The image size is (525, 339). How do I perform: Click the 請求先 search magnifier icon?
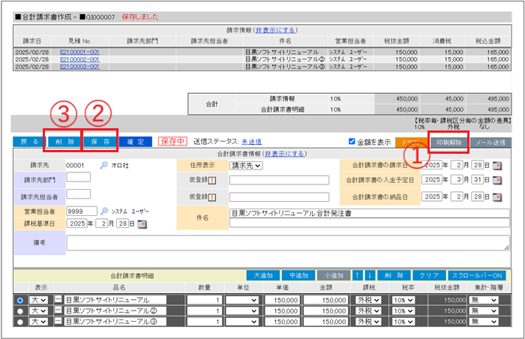[x=104, y=166]
